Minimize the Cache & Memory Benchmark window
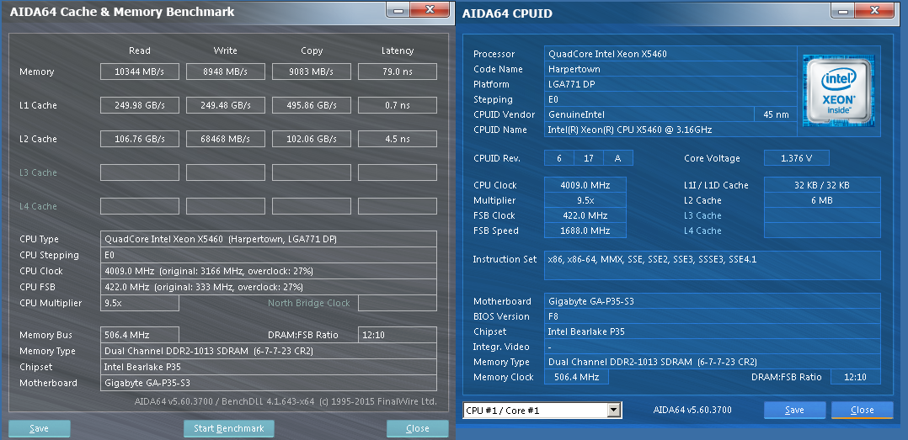 click(398, 9)
